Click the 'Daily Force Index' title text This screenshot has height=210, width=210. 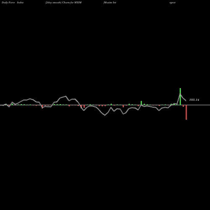13,3
